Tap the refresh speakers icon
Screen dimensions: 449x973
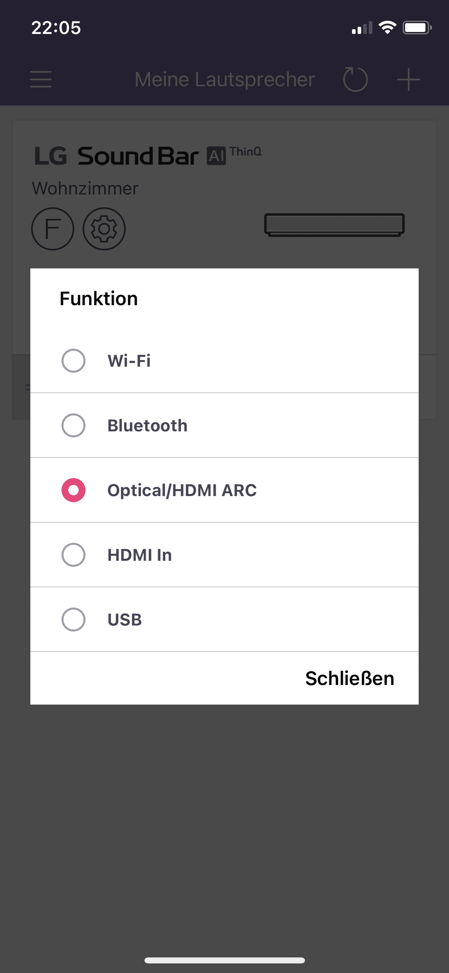pyautogui.click(x=355, y=79)
